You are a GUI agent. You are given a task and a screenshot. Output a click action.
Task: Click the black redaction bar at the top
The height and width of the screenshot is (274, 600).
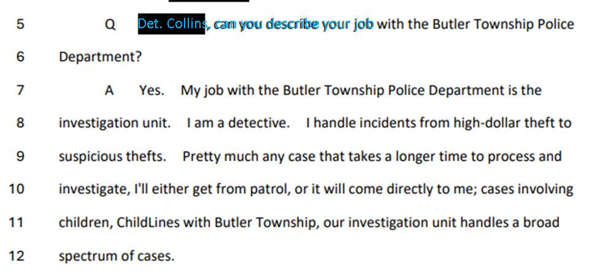209,1
